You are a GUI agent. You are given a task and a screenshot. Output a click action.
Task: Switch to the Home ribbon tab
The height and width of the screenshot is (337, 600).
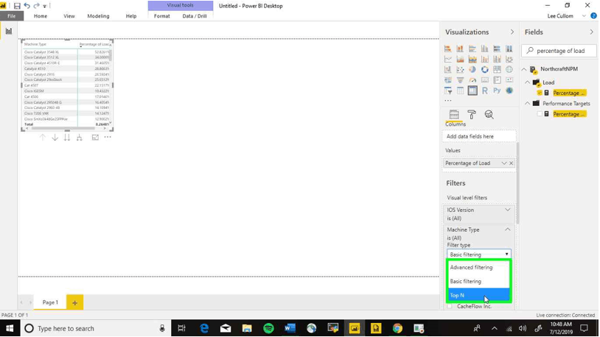[x=41, y=16]
